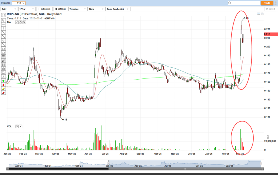Pick the red down-arrow marker tool
The image size is (278, 175).
click(x=3, y=85)
